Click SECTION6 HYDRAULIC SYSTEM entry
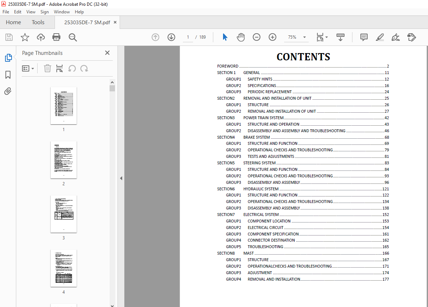 [x=303, y=189]
